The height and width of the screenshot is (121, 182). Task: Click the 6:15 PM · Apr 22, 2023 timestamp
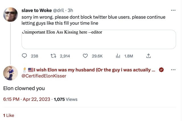(27, 99)
